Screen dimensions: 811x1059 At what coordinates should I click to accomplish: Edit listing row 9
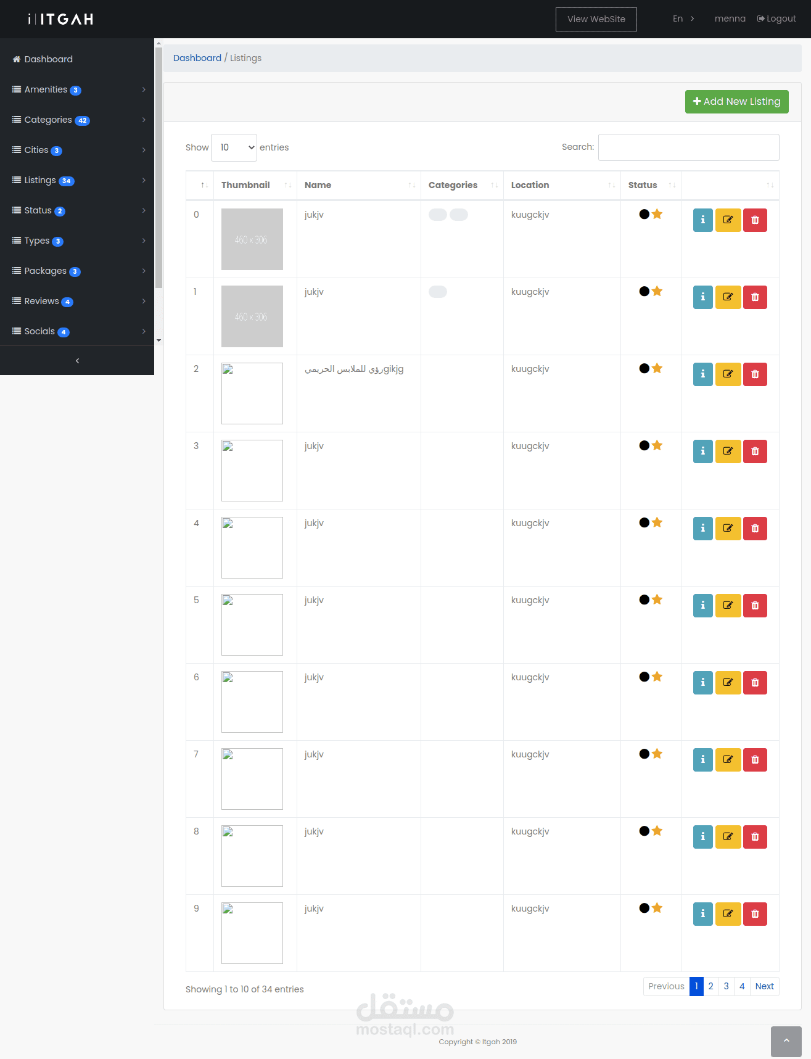click(728, 914)
